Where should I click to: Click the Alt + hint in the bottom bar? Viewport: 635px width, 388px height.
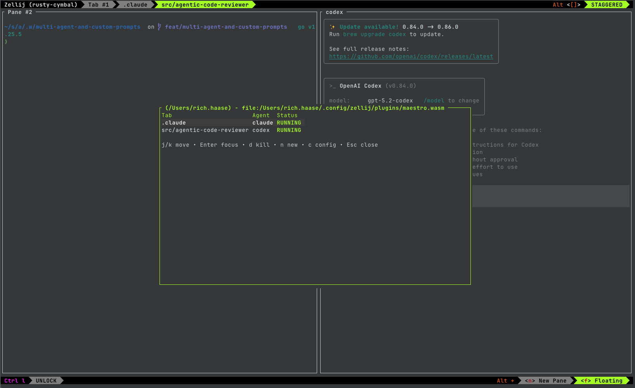[506, 381]
